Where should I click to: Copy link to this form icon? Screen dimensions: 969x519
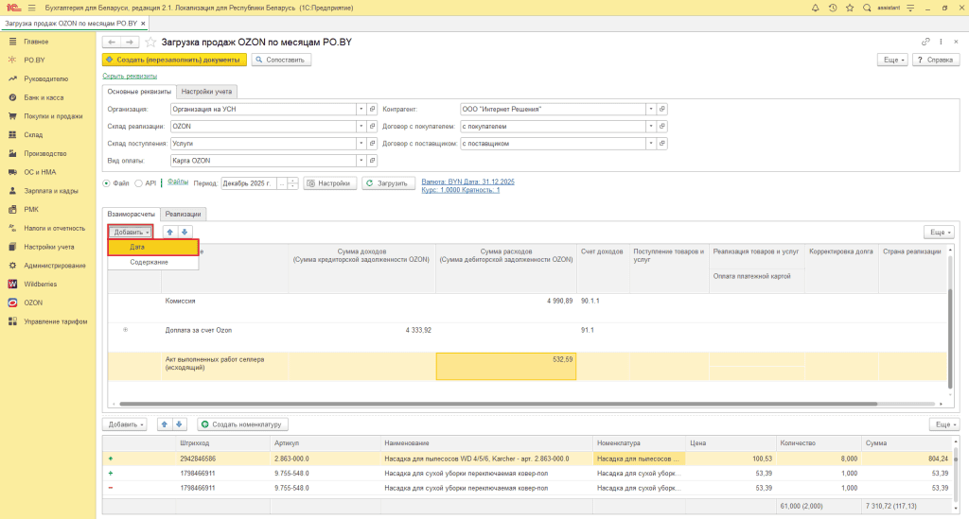coord(925,42)
